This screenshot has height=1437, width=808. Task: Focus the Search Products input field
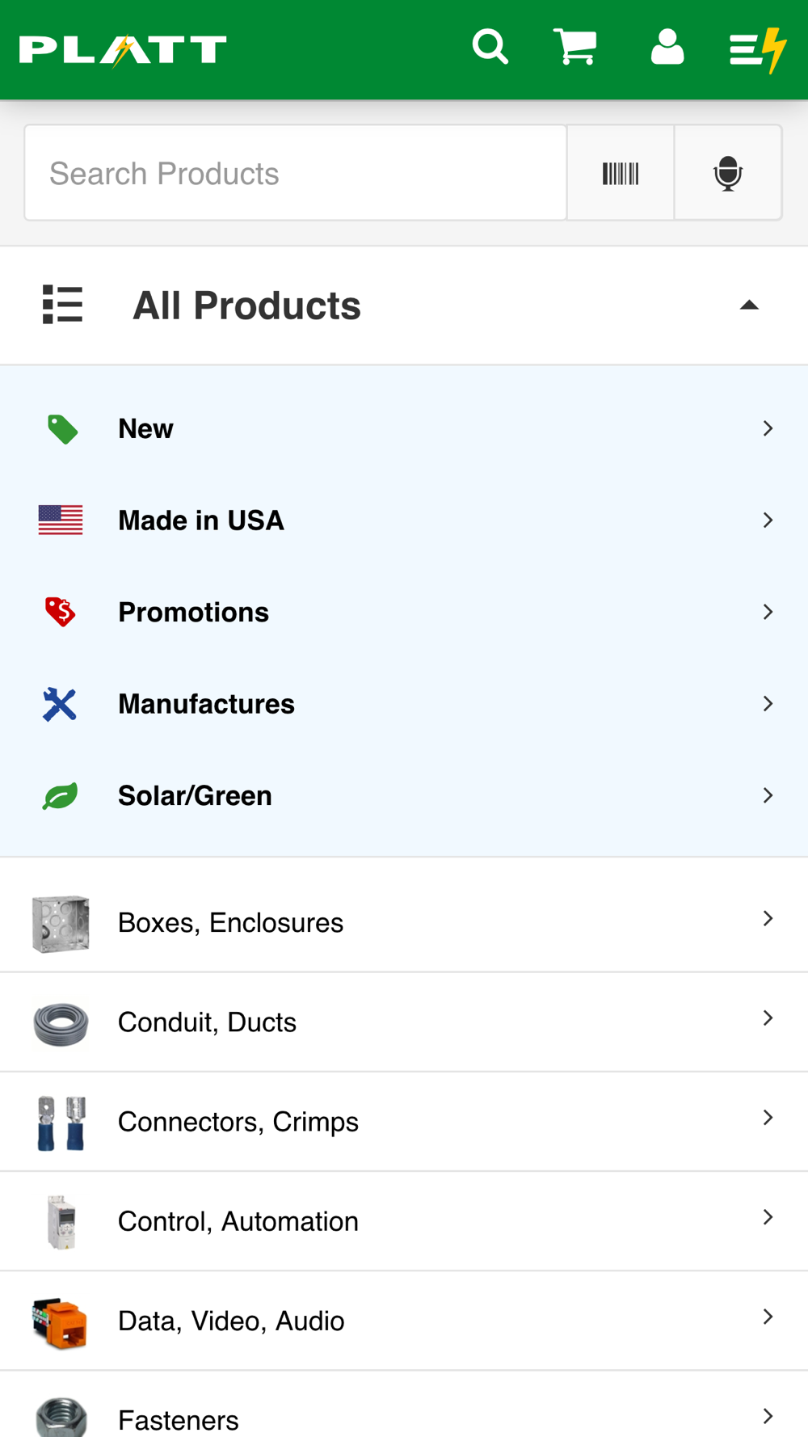pyautogui.click(x=296, y=173)
